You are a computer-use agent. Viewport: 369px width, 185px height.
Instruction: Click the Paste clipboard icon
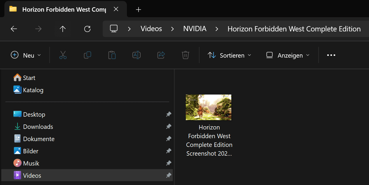coord(112,55)
